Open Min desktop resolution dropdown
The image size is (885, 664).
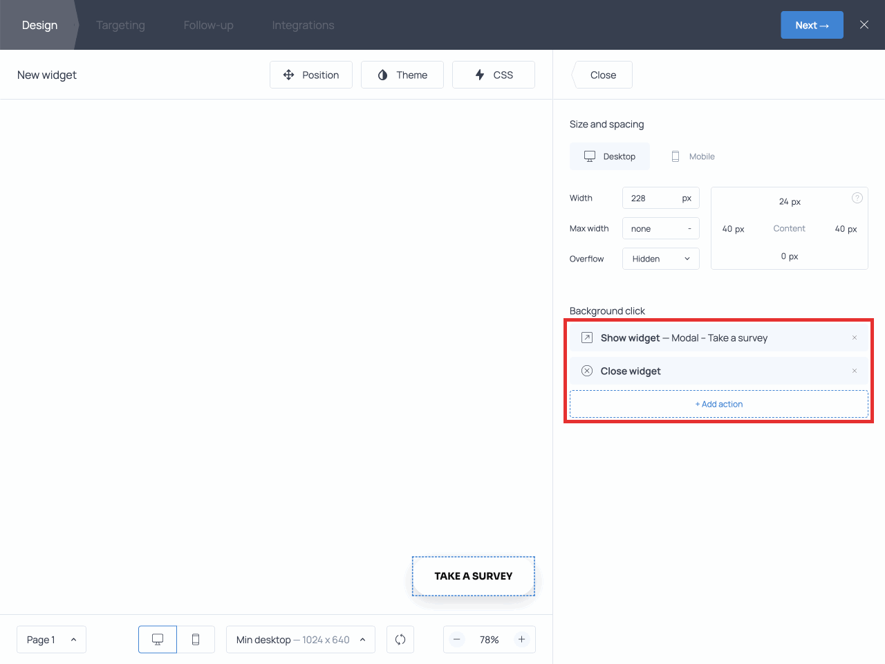click(300, 639)
